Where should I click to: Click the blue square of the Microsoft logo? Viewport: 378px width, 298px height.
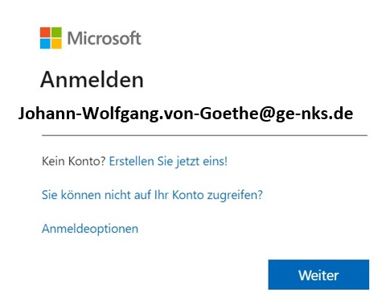pos(45,43)
